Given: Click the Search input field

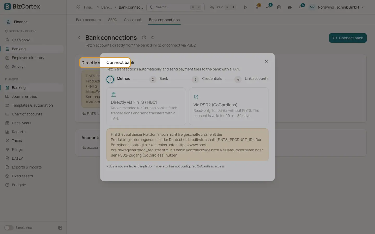Looking at the screenshot, I should [176, 7].
